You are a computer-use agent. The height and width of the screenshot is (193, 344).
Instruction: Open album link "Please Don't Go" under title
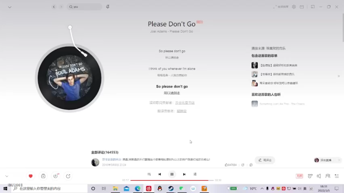pos(181,31)
